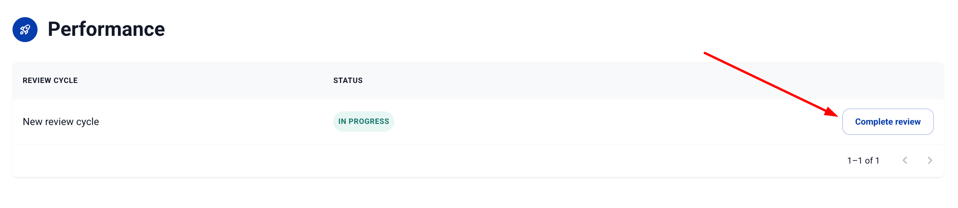
Task: Click the rocket Performance icon
Action: 25,30
